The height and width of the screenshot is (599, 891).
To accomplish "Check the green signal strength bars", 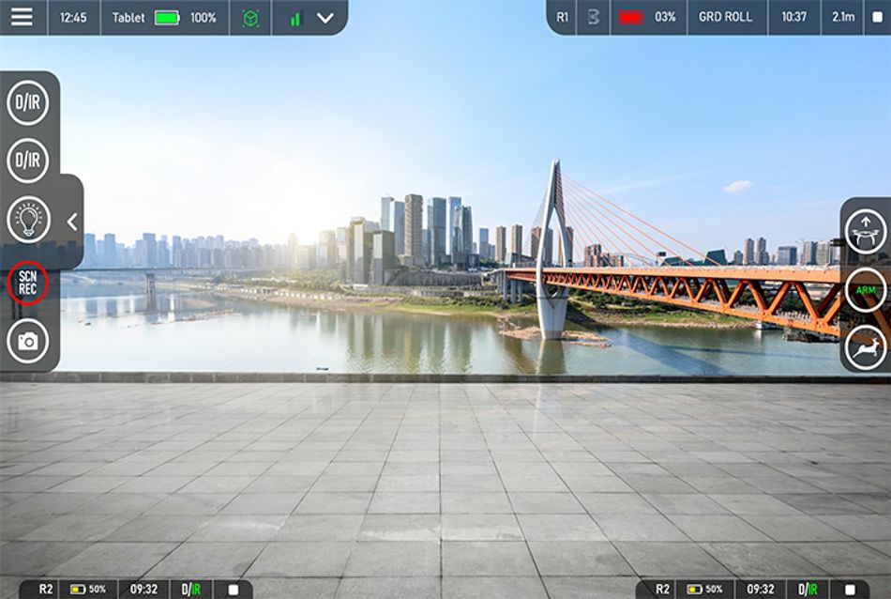I will (x=294, y=20).
